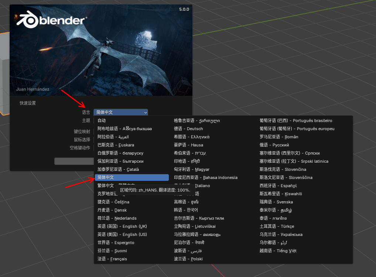Image resolution: width=376 pixels, height=277 pixels.
Task: Select 匈牙利语 - Magyar
Action: [213, 169]
